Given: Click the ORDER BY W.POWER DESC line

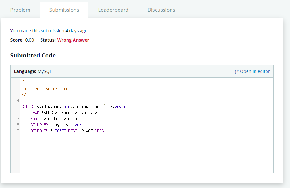Looking at the screenshot, I should coord(68,131).
